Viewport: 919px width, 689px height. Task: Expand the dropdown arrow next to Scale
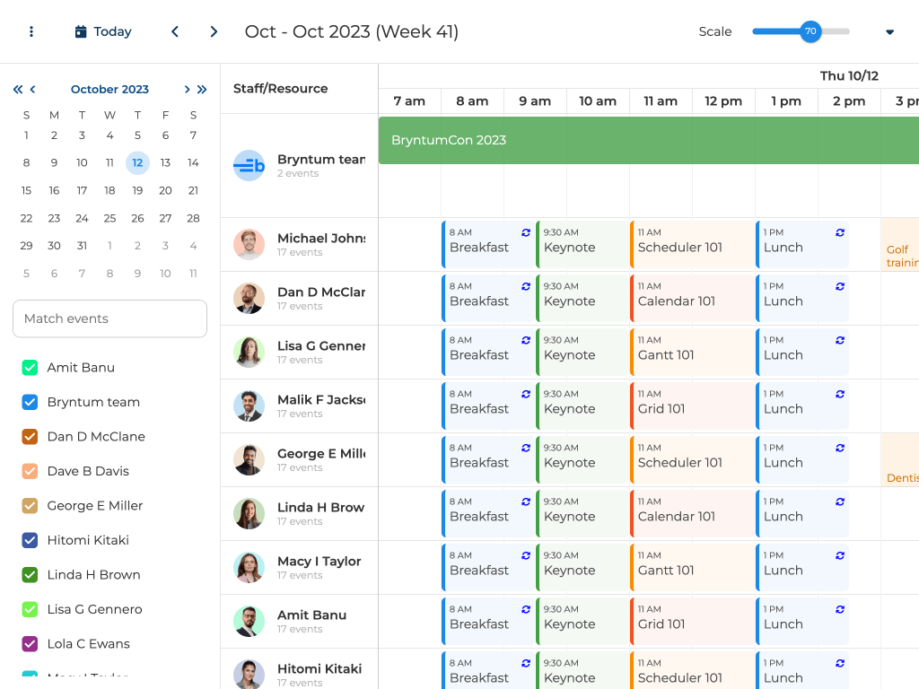tap(889, 32)
